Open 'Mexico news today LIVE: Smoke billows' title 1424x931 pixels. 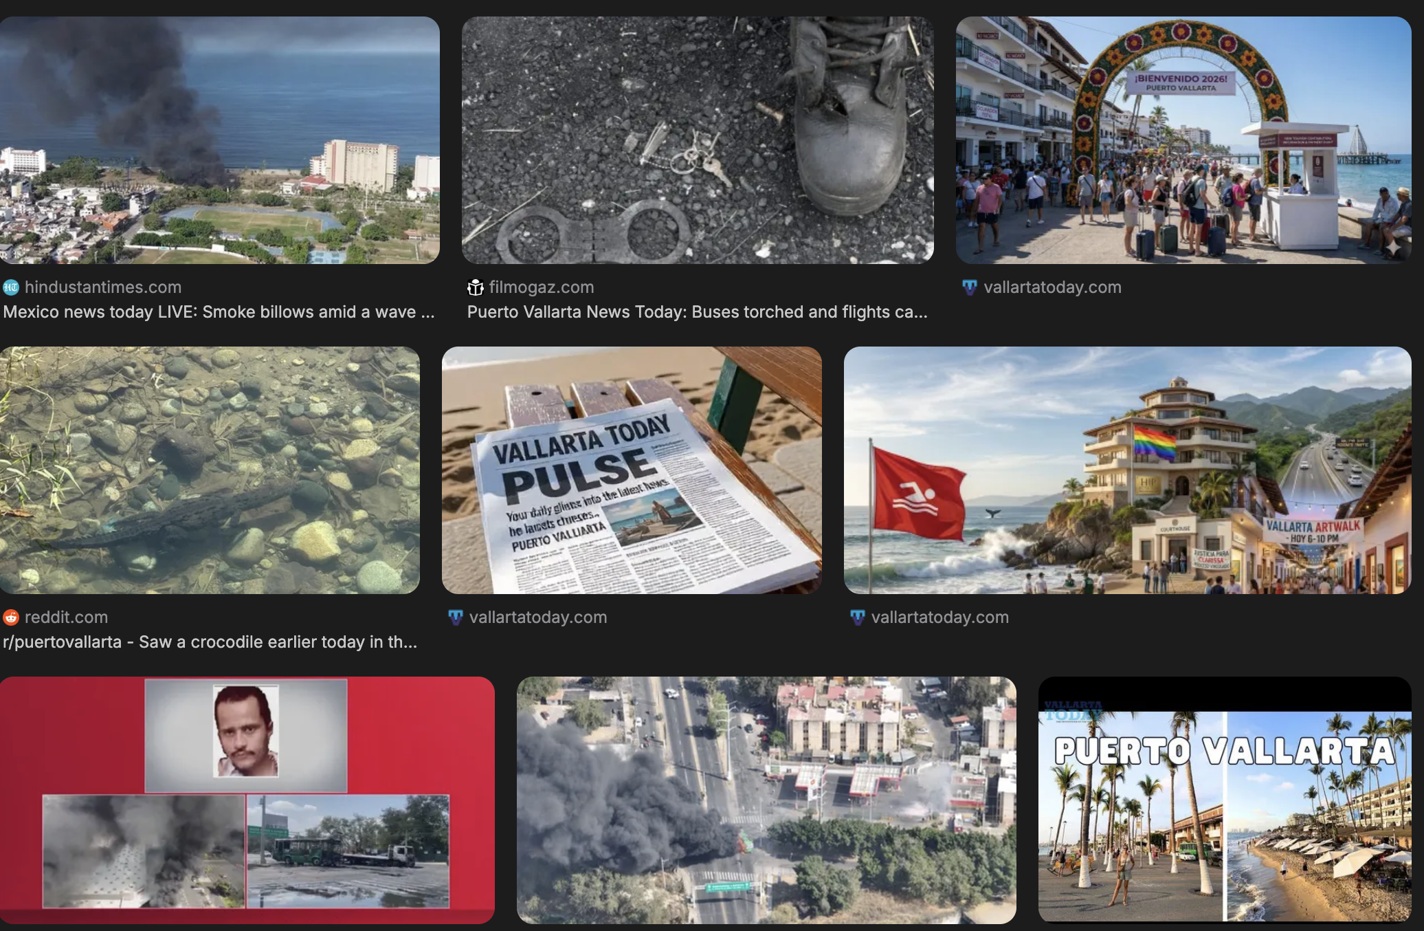pyautogui.click(x=219, y=312)
